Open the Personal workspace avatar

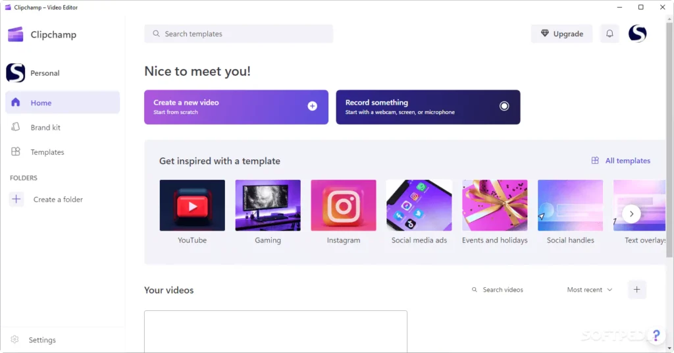(16, 72)
